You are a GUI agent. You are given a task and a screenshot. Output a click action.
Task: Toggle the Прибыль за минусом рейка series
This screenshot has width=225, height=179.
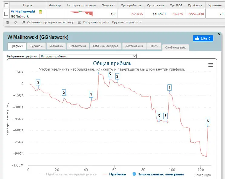point(68,174)
